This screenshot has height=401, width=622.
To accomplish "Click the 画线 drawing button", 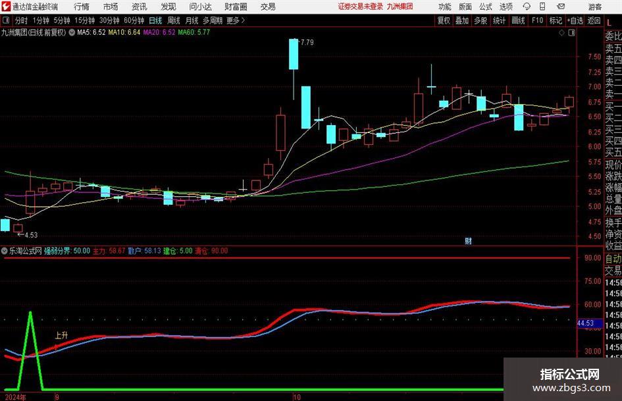I will (518, 20).
